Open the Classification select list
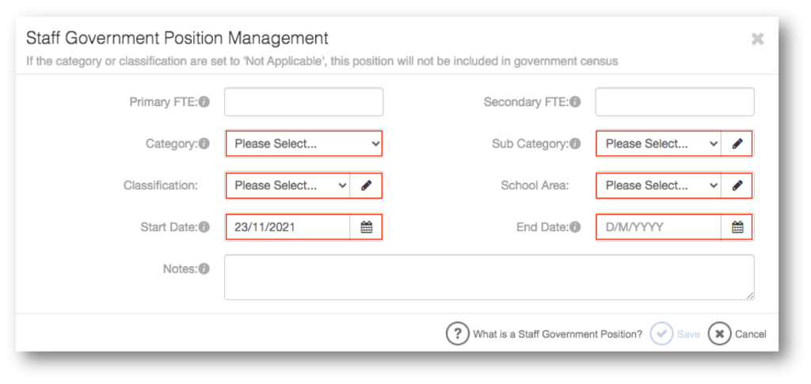811x384 pixels. [x=288, y=185]
